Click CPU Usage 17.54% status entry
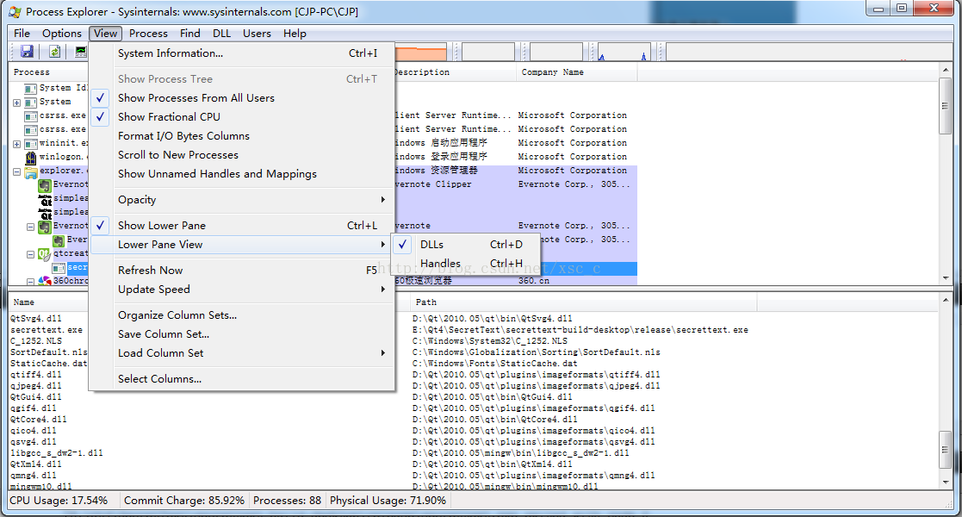The width and height of the screenshot is (962, 517). coord(59,501)
